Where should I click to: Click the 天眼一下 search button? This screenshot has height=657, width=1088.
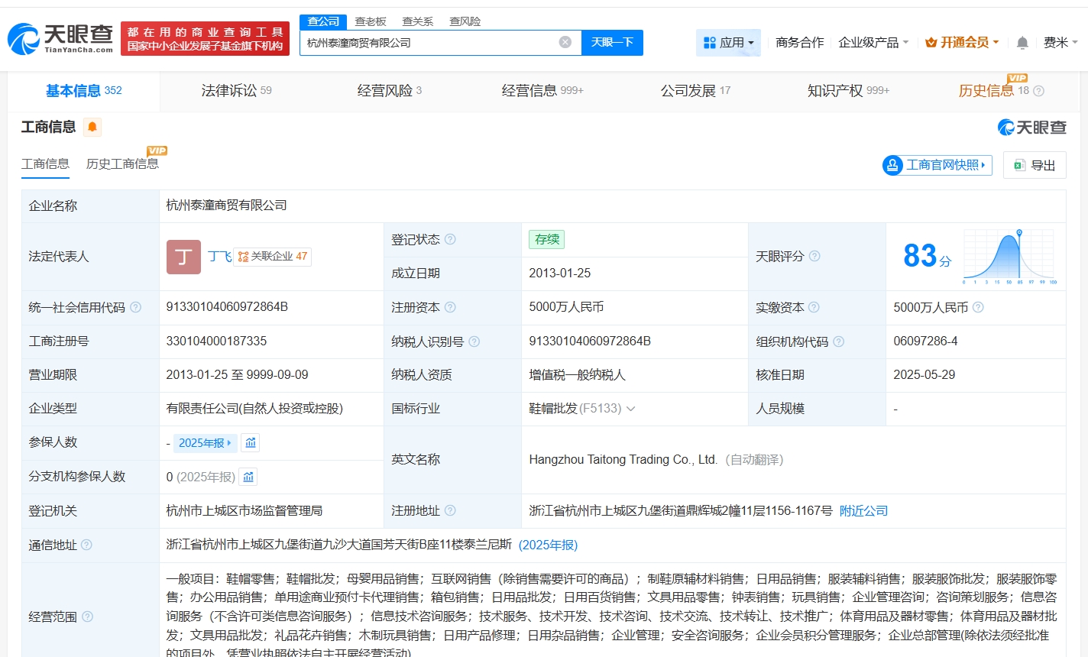coord(612,43)
